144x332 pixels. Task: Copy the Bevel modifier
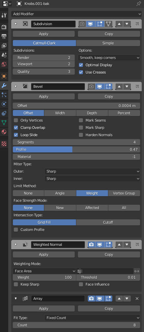pos(109,96)
